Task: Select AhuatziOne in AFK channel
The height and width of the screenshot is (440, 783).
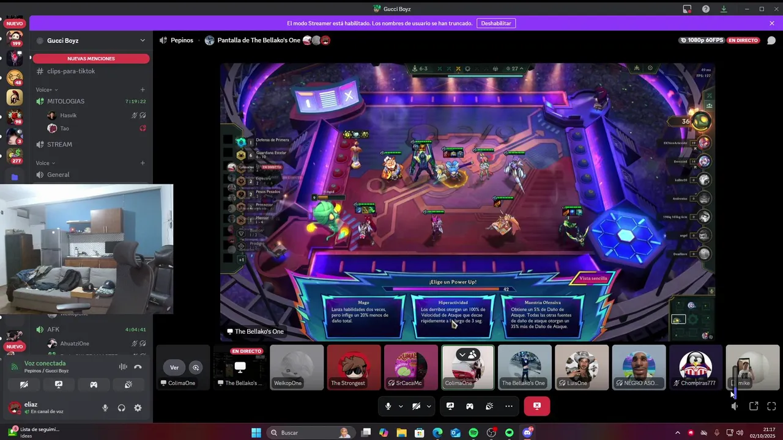Action: point(95,343)
